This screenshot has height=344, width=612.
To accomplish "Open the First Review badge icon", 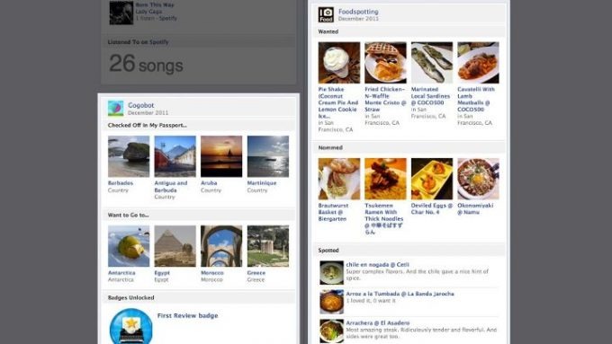I will pyautogui.click(x=131, y=326).
